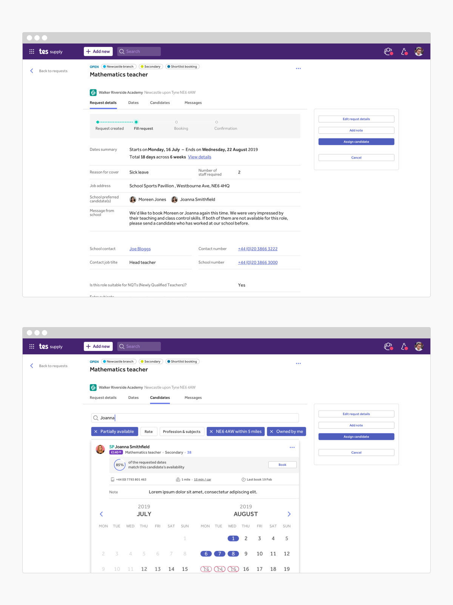Open the View details link in Dates summary

point(200,157)
